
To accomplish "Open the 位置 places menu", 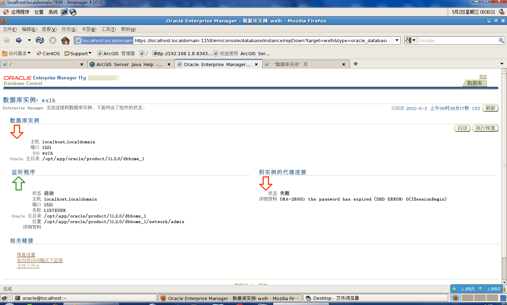I will point(39,12).
